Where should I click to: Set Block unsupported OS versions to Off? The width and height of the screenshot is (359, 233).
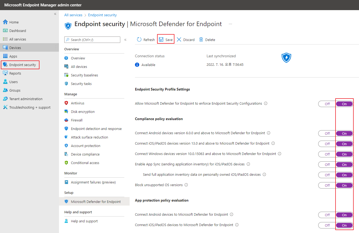(x=327, y=185)
